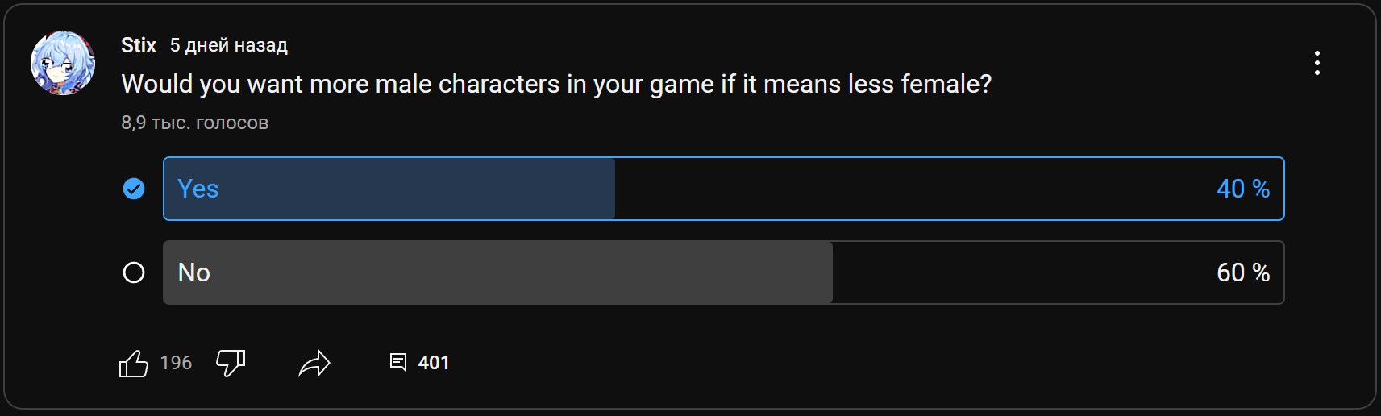This screenshot has height=416, width=1381.
Task: Click the 'No' option text
Action: (194, 272)
